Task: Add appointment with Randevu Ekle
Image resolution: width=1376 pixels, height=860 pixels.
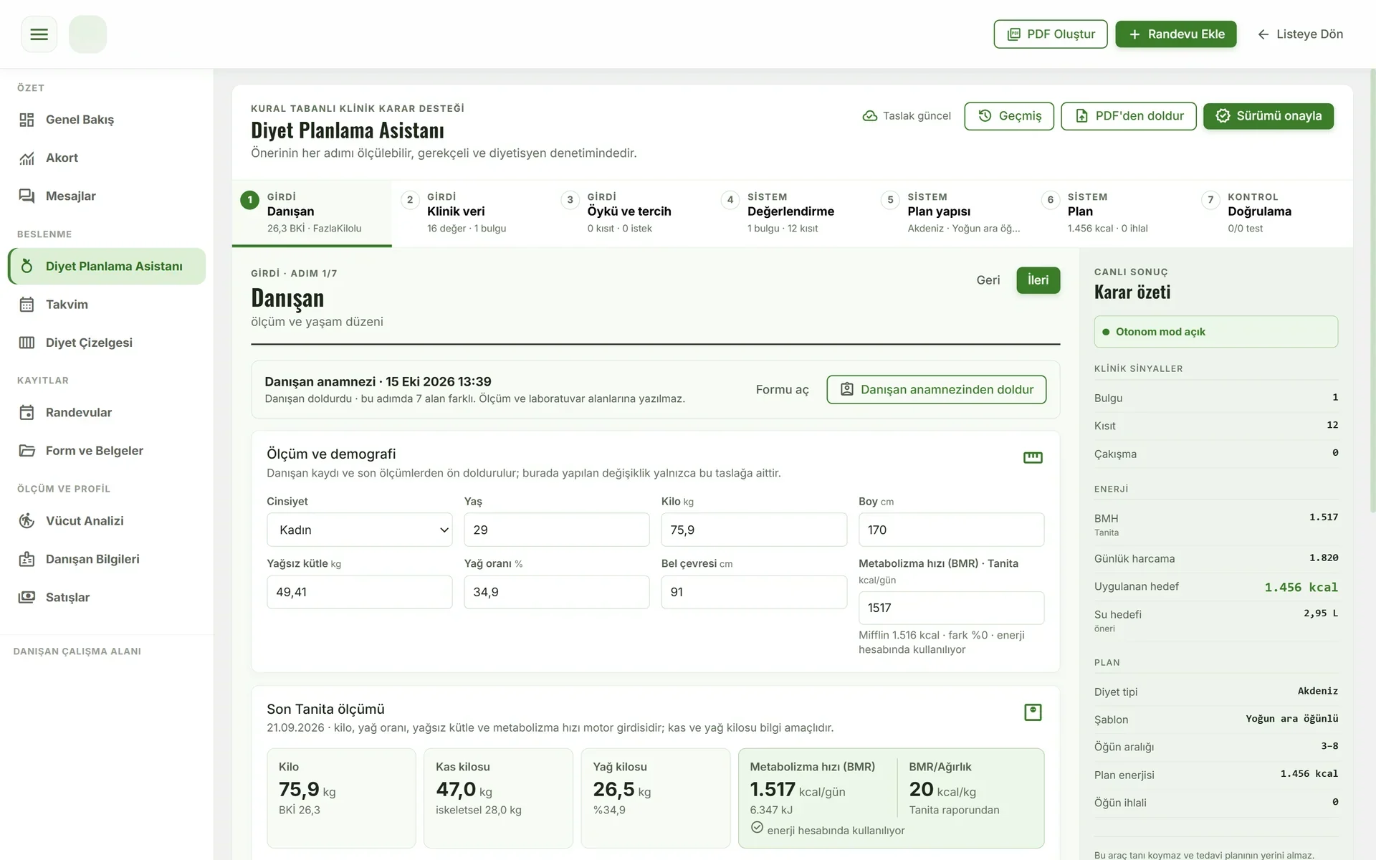Action: coord(1176,34)
